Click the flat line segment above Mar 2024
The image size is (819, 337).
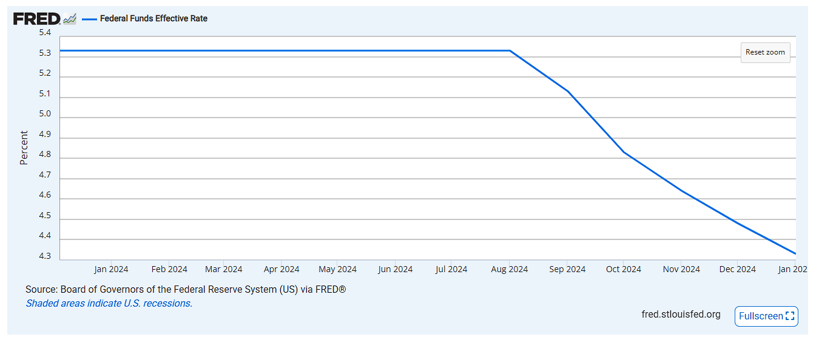click(224, 51)
